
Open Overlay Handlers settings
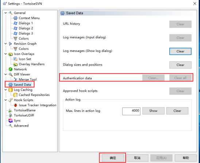tap(32, 64)
